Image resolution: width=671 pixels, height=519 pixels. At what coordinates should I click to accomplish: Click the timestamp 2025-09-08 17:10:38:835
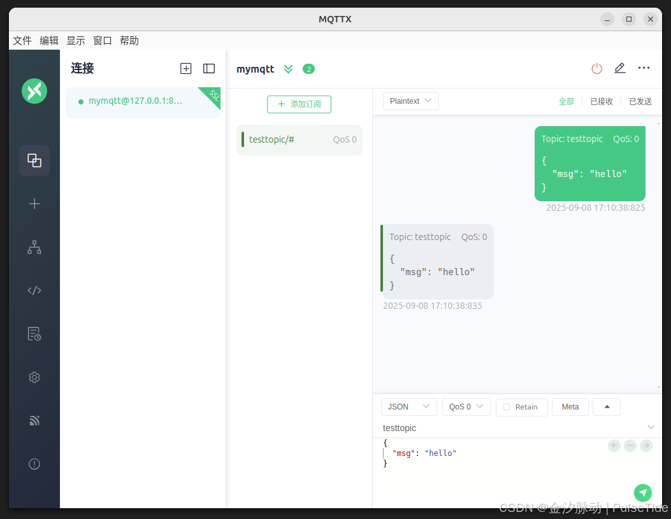point(432,306)
